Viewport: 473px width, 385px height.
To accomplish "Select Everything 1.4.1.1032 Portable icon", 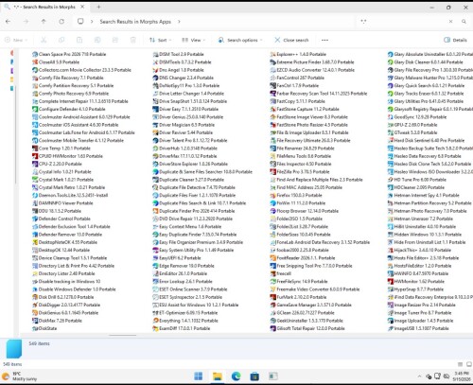I will tap(155, 321).
